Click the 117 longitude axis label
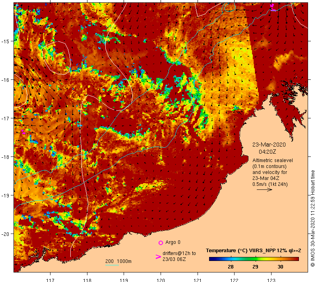Image resolution: width=318 pixels, height=282 pixels. coord(50,280)
